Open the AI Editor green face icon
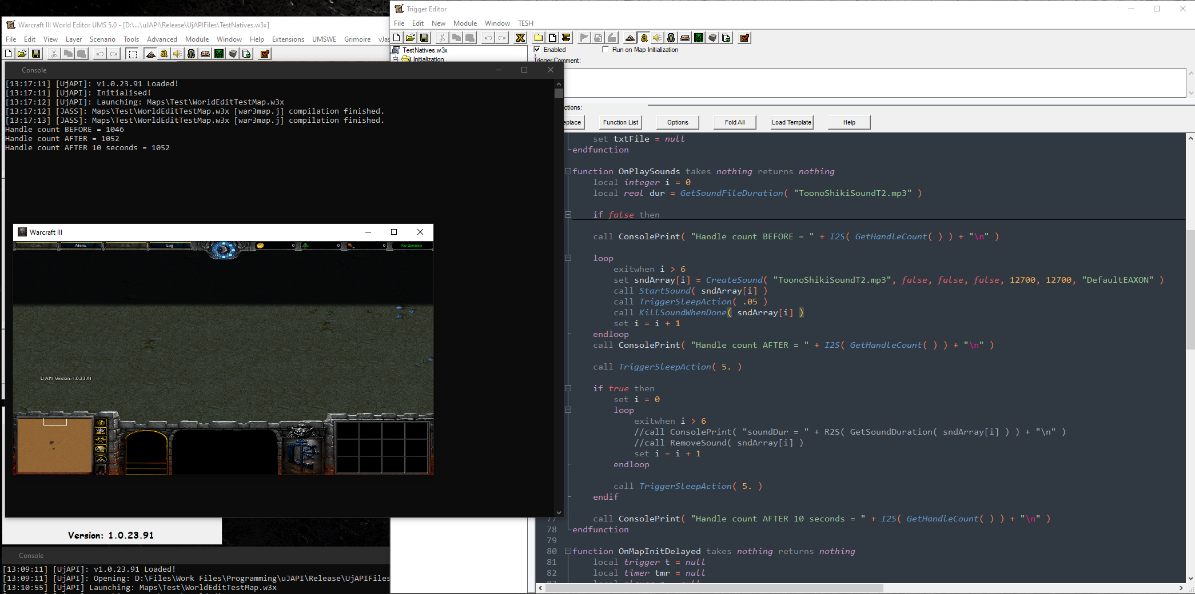Viewport: 1195px width, 594px height. click(x=699, y=38)
